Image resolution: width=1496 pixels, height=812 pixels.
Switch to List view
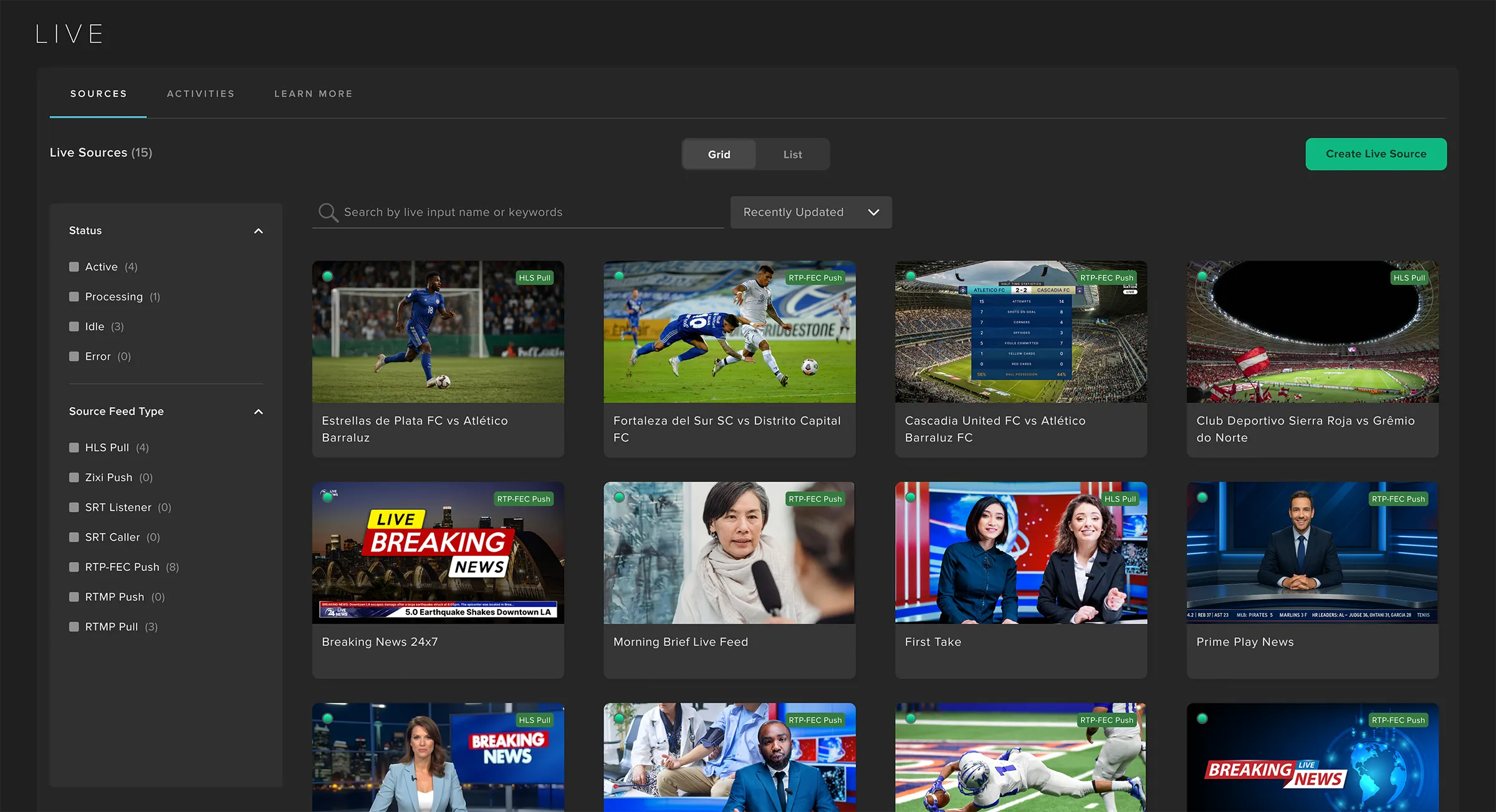point(792,155)
